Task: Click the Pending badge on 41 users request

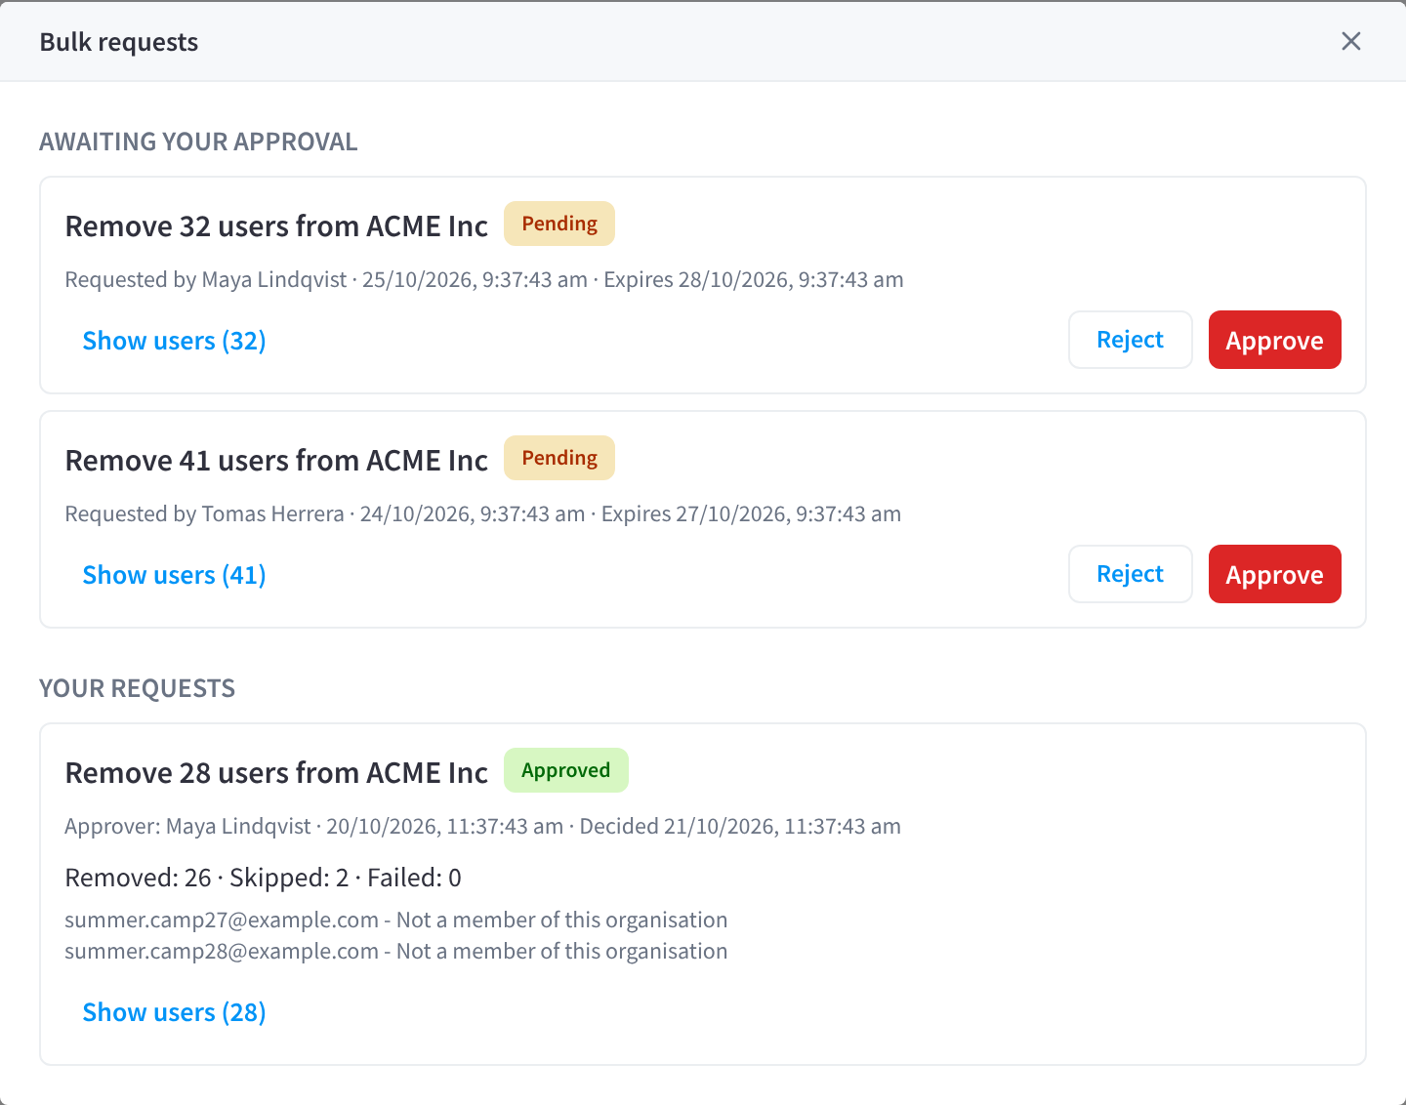Action: pos(559,458)
